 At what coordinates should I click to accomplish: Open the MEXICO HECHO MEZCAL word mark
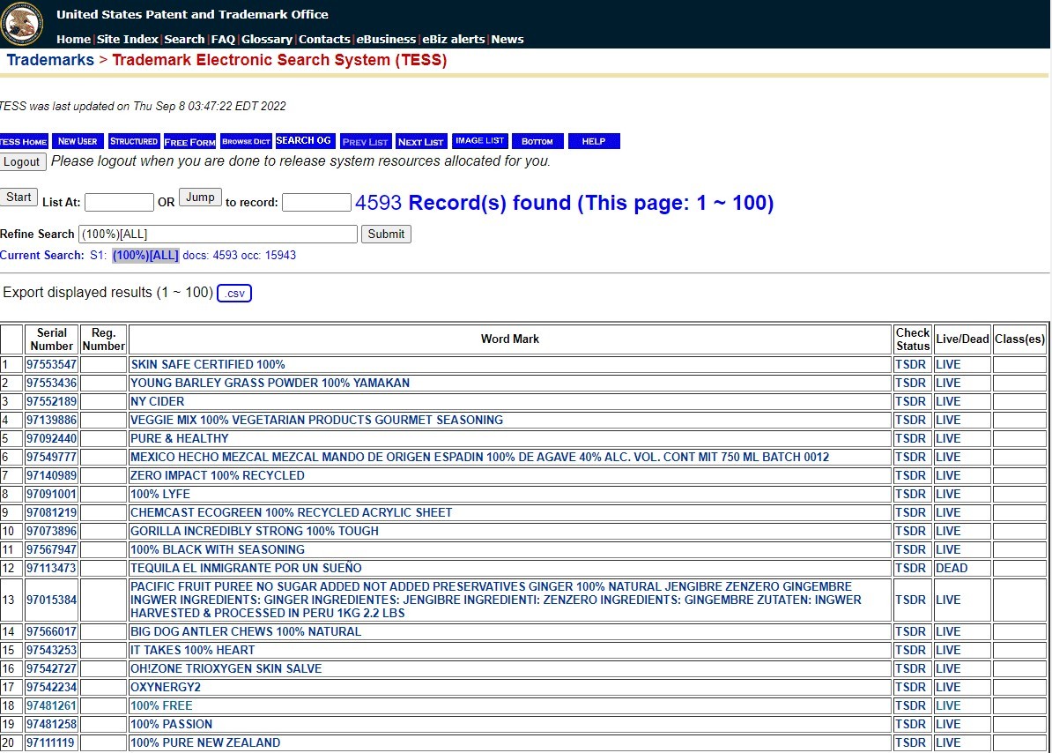pos(479,457)
